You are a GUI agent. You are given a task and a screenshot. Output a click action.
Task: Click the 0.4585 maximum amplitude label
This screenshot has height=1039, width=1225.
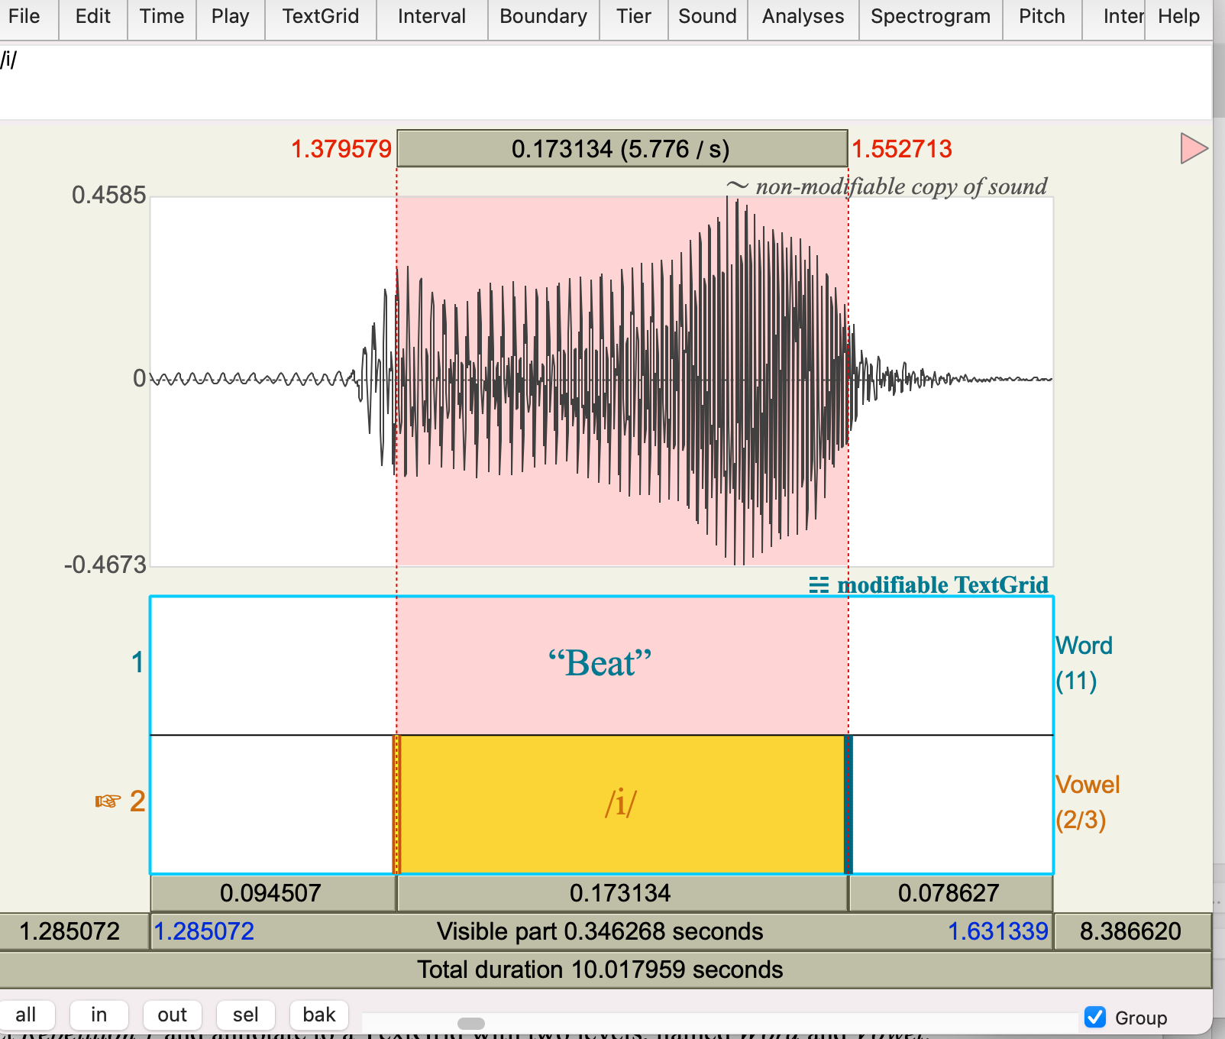(x=108, y=196)
